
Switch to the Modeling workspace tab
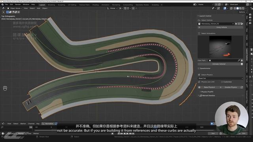coord(51,5)
